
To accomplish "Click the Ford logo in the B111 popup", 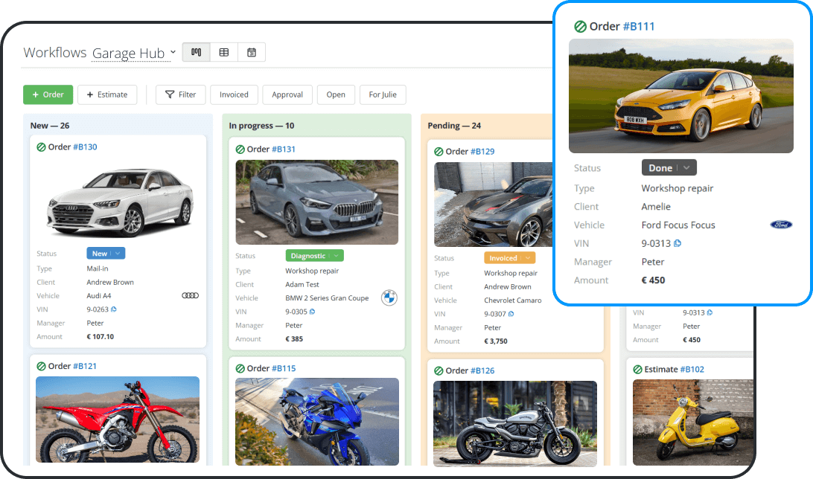I will click(x=780, y=225).
